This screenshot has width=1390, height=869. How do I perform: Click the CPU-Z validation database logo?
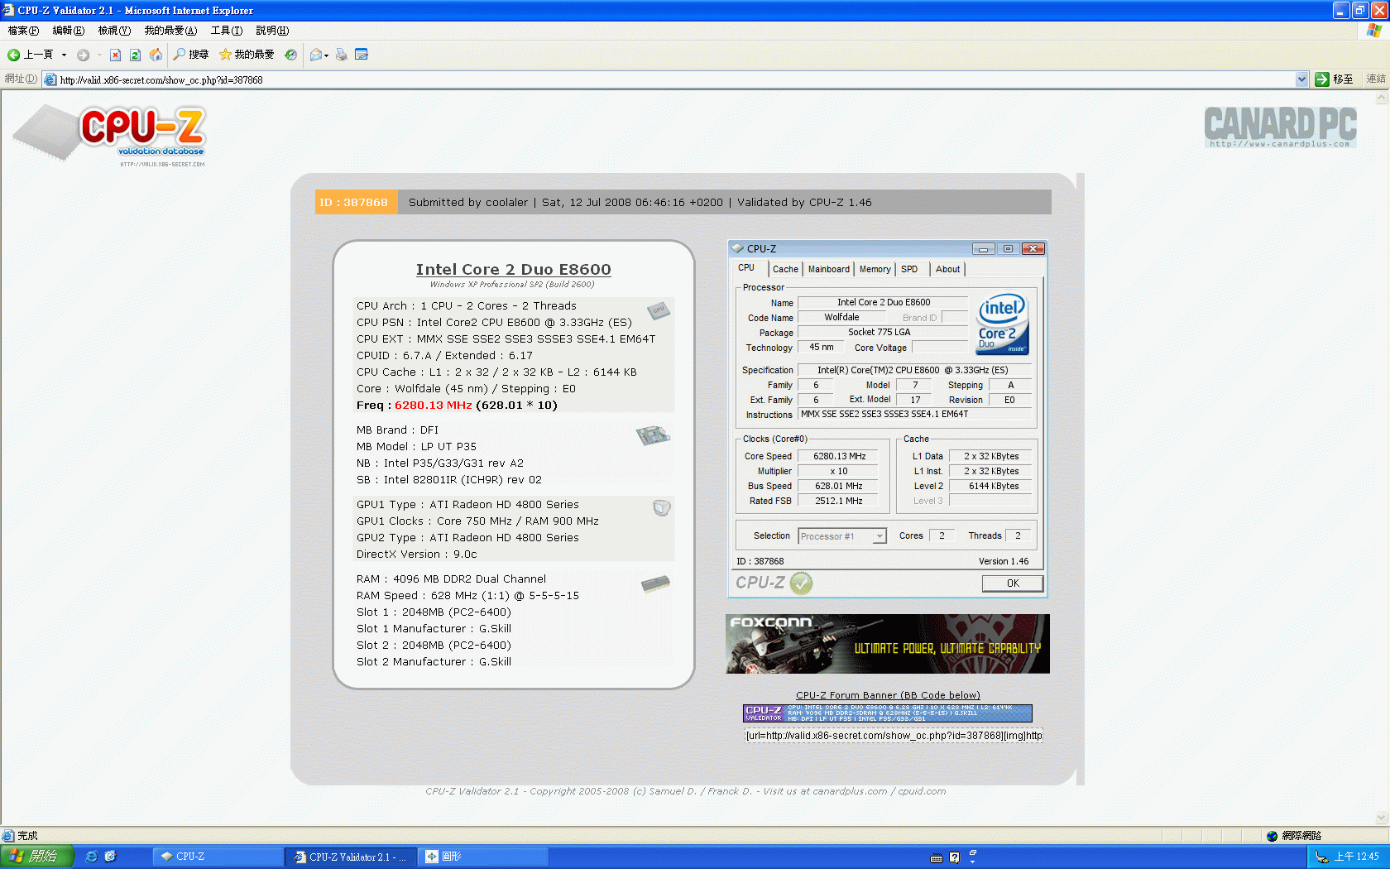(x=142, y=132)
